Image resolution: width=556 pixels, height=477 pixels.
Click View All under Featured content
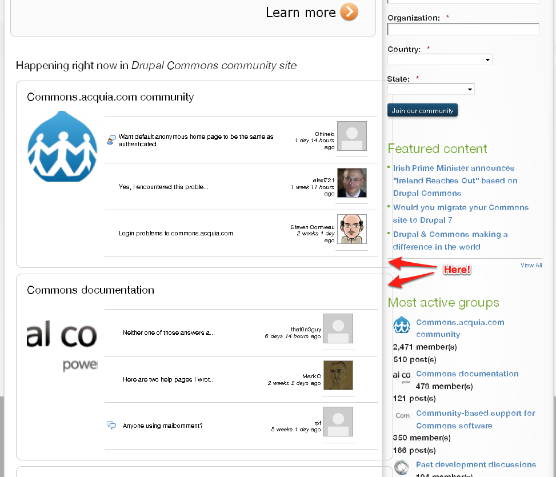tap(531, 265)
